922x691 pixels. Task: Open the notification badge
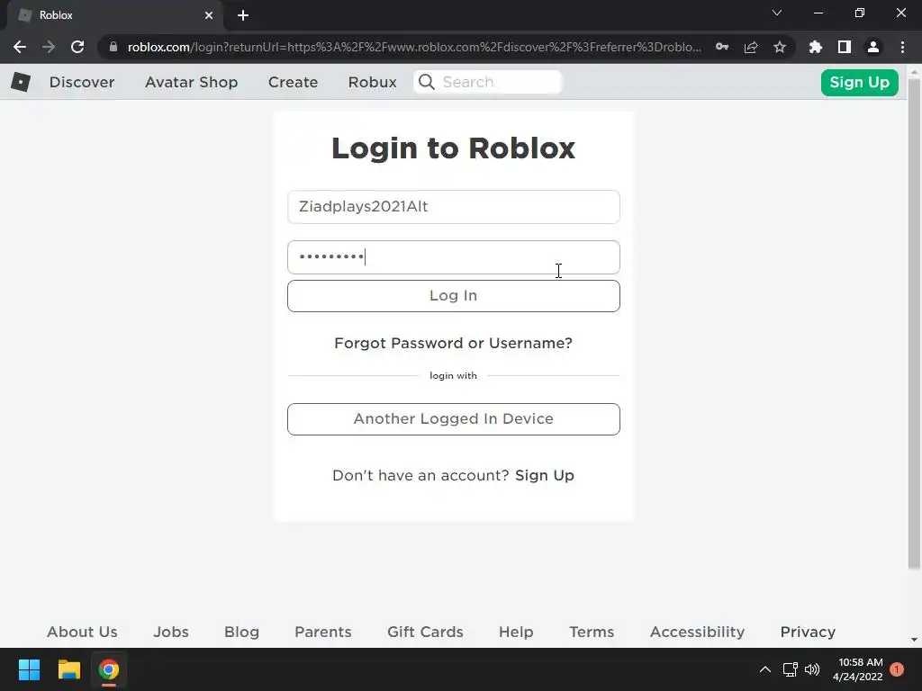point(897,669)
